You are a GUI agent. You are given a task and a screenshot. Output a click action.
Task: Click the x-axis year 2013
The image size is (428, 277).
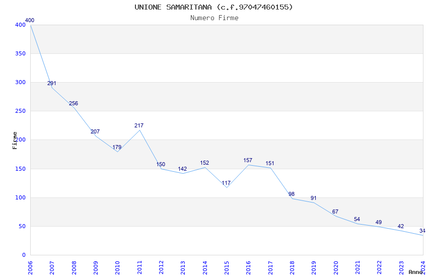(x=183, y=267)
